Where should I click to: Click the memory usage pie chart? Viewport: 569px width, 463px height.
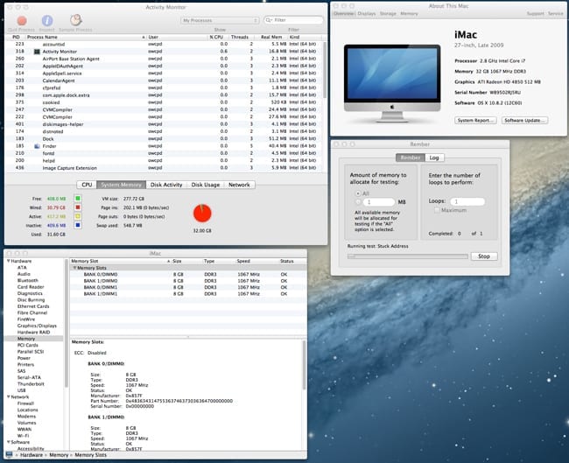coord(201,213)
